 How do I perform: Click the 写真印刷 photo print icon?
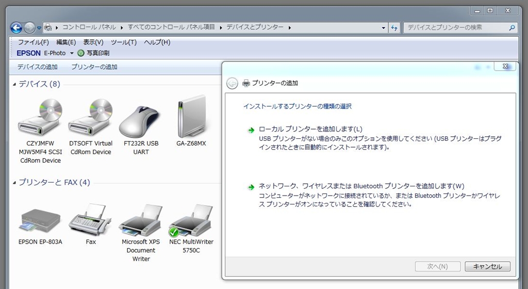(81, 53)
